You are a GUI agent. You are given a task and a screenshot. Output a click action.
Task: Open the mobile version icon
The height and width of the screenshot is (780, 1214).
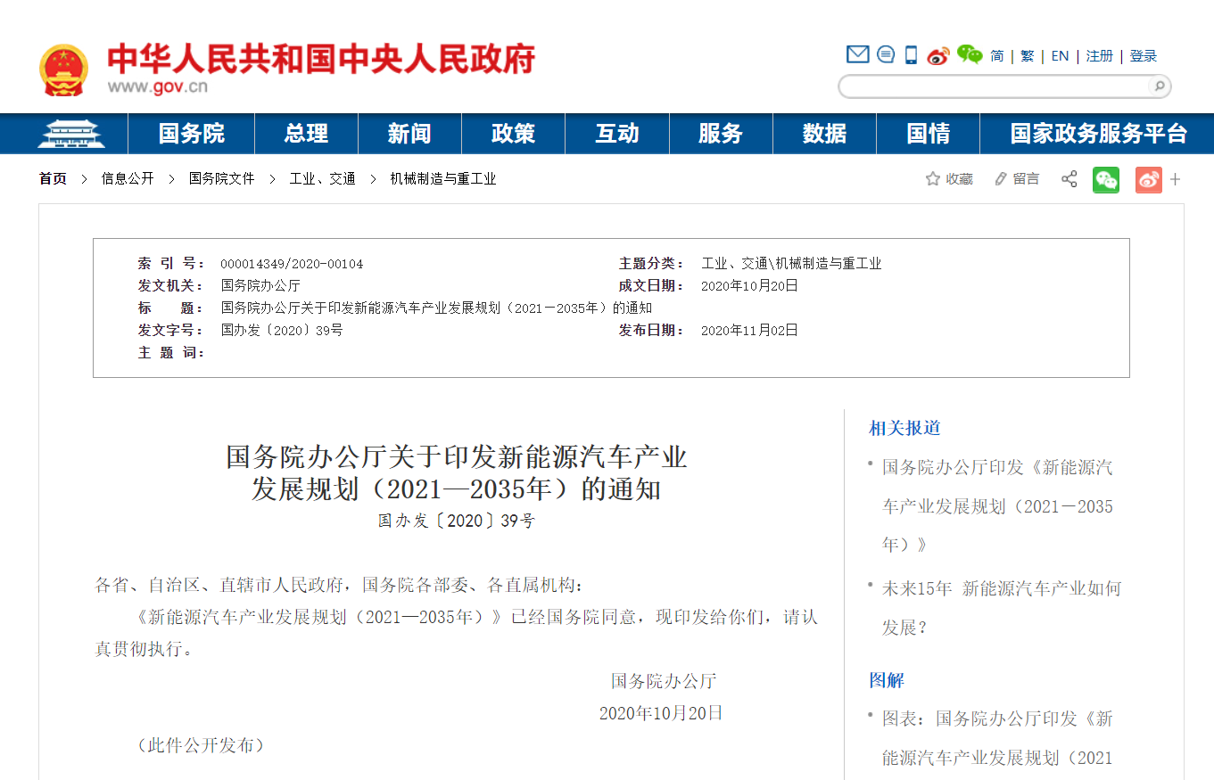coord(911,54)
